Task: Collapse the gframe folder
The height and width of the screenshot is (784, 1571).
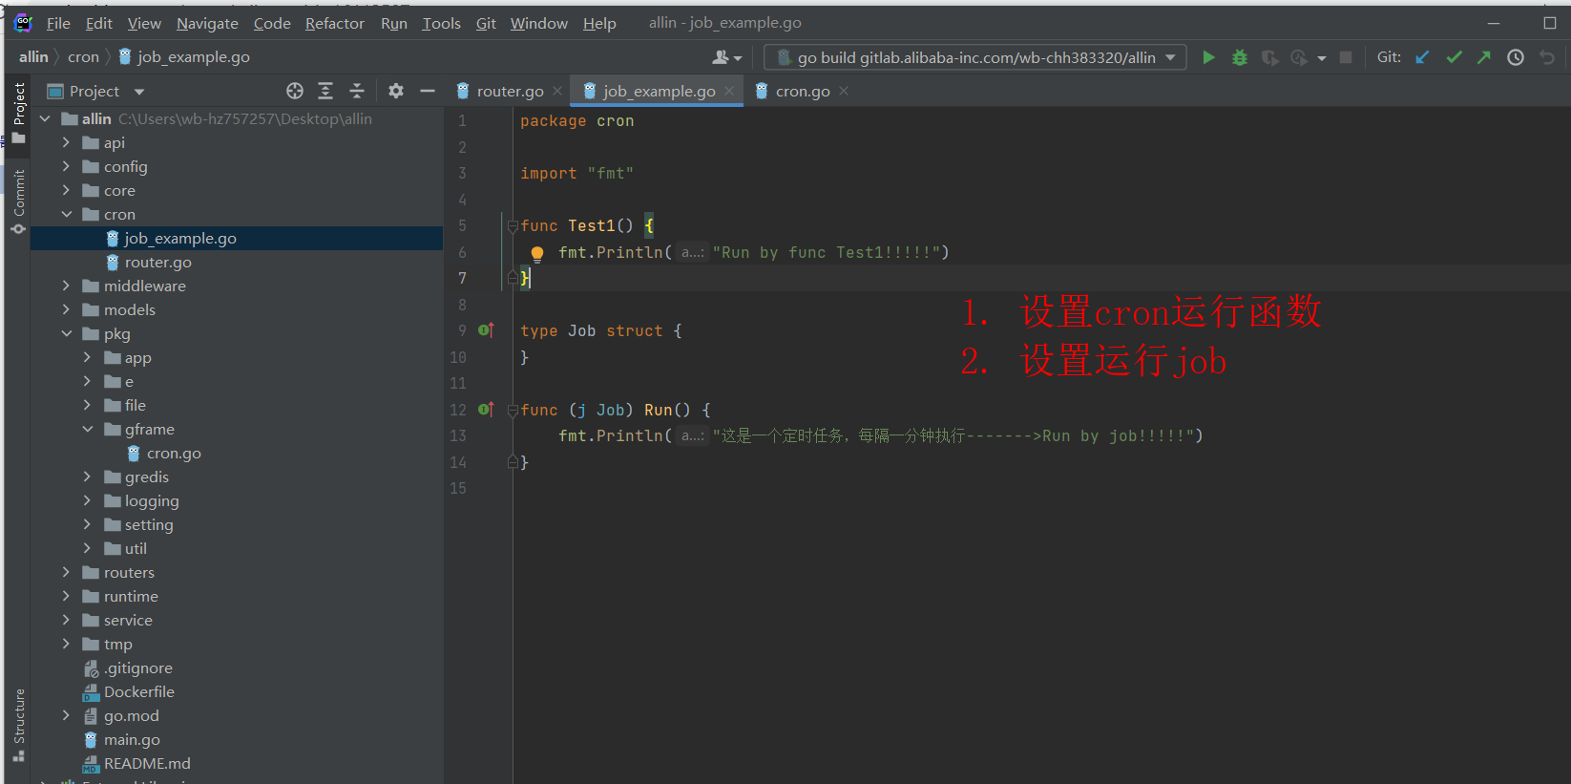Action: [87, 429]
